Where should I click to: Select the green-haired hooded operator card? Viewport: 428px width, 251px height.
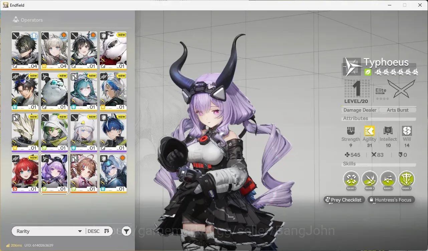pos(54,133)
